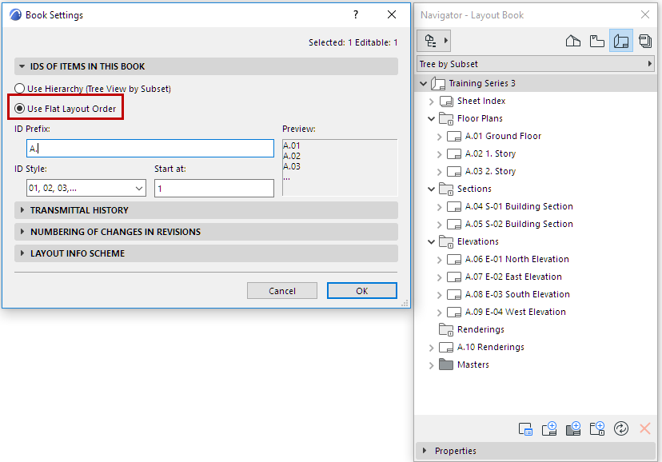Expand the A.01 Ground Floor chevron
The height and width of the screenshot is (462, 662).
coord(439,137)
